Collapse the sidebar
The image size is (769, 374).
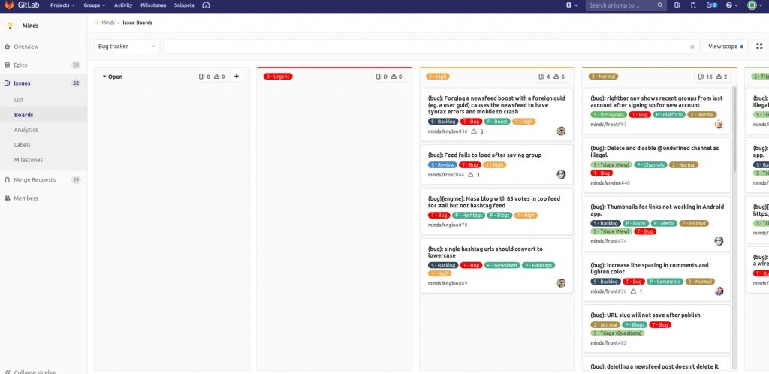[35, 371]
